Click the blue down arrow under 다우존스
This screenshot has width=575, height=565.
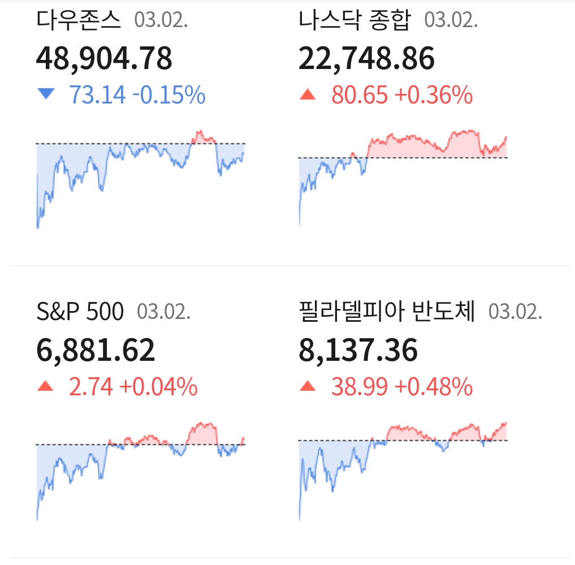pos(45,94)
